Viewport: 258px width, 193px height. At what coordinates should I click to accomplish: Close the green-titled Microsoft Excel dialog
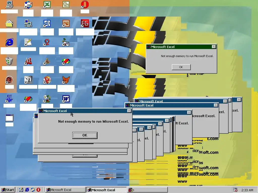214,47
